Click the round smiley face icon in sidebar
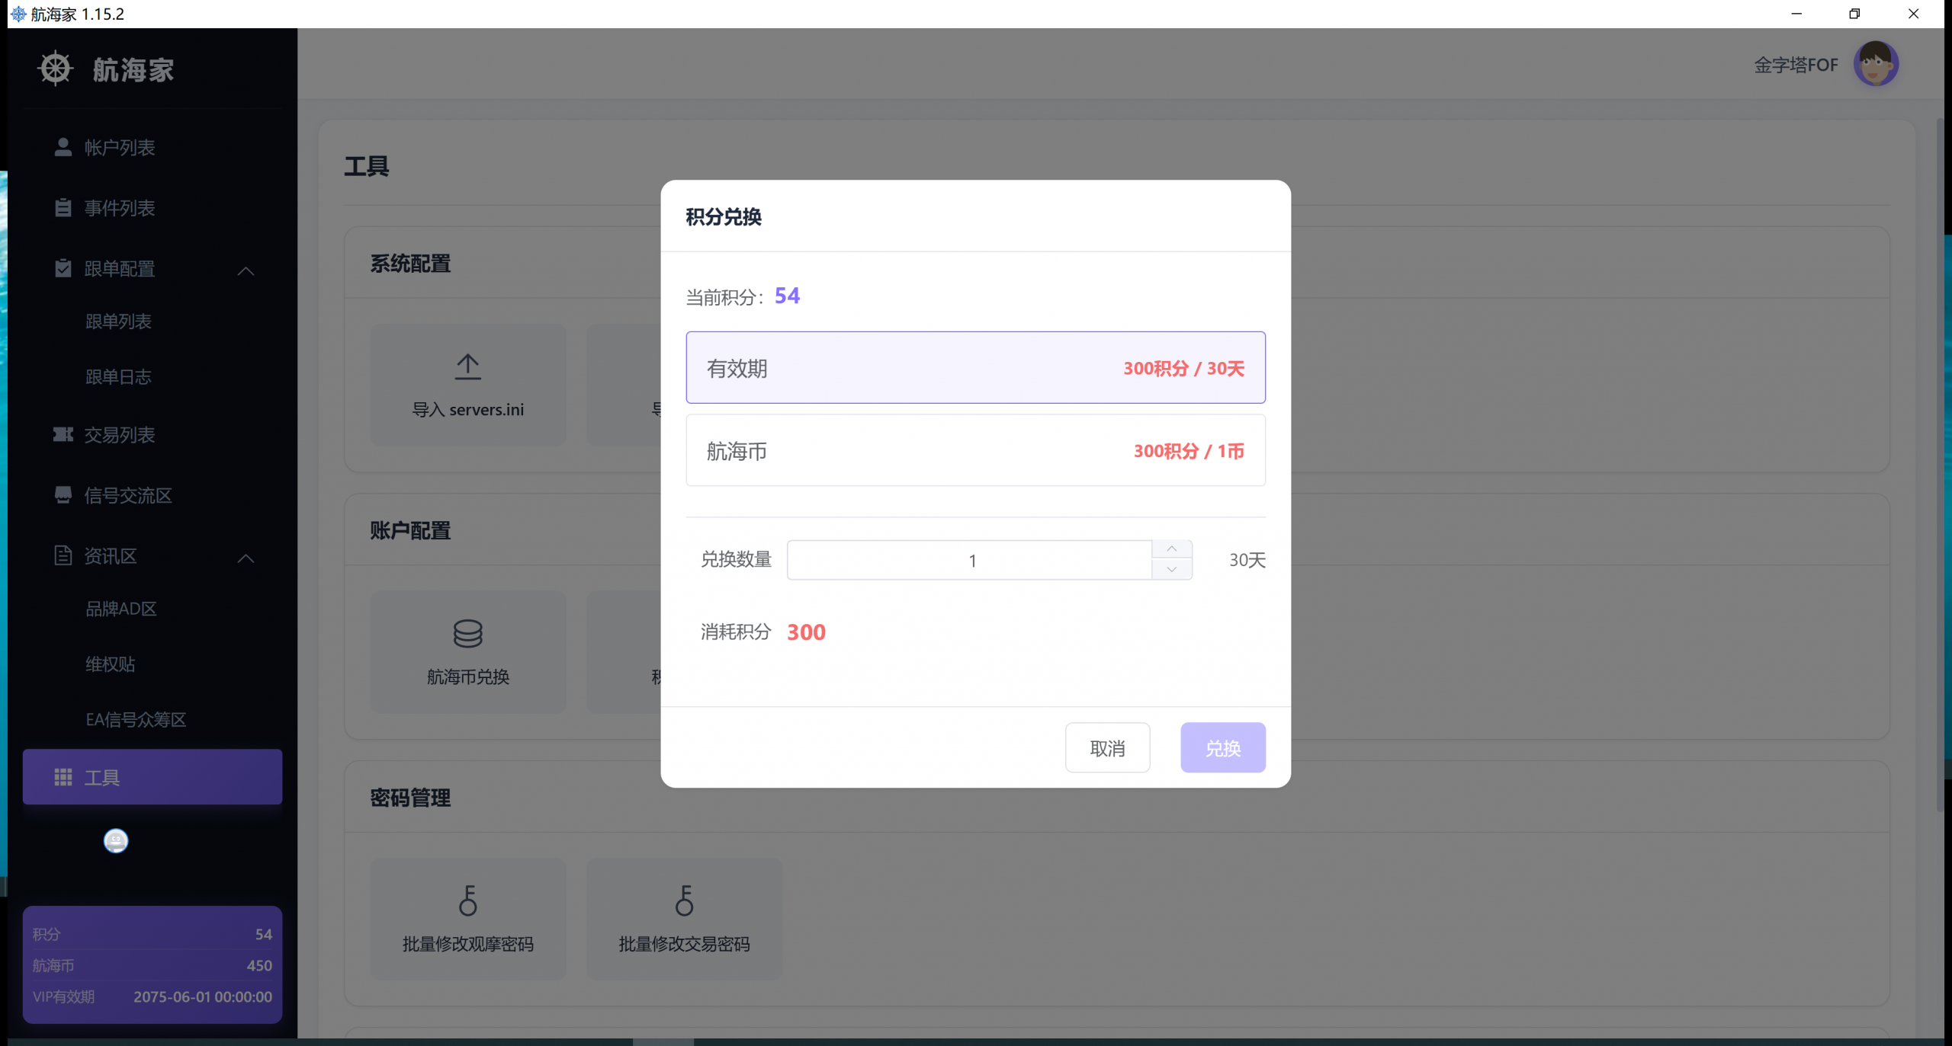The image size is (1952, 1046). click(x=116, y=840)
